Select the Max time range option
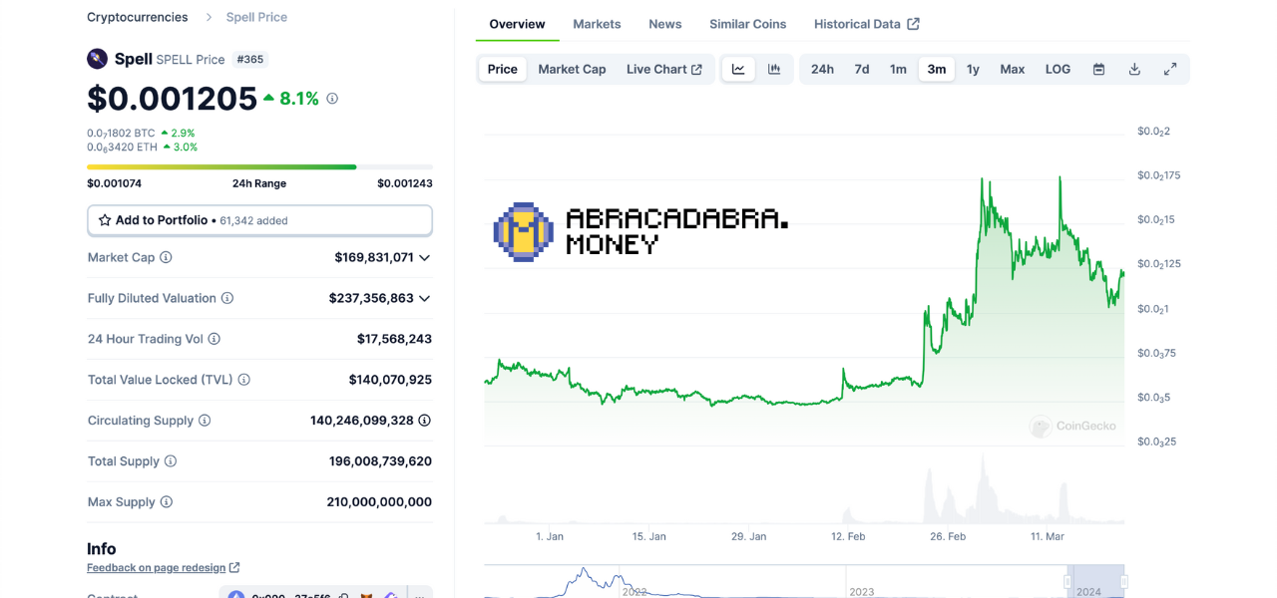Screen dimensions: 1277x598 pyautogui.click(x=1012, y=69)
